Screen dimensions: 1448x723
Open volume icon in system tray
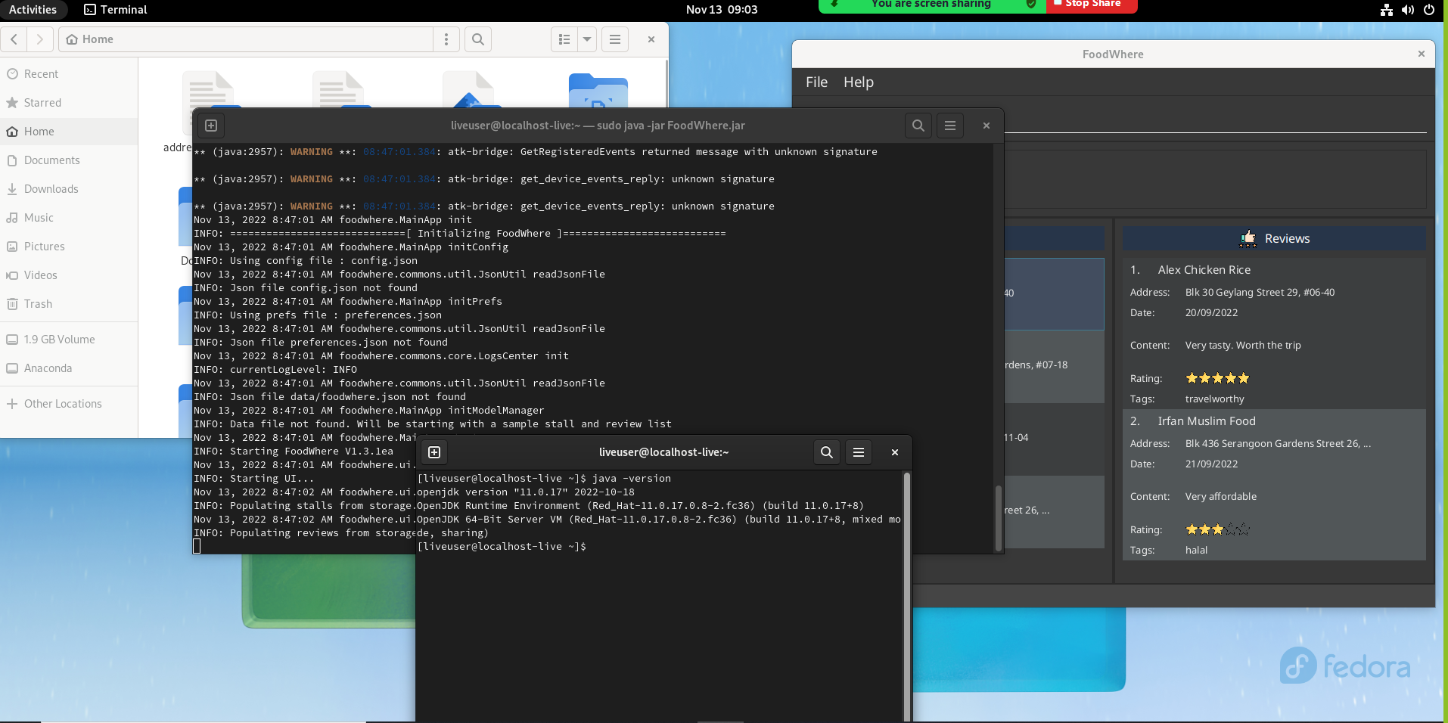pos(1407,10)
